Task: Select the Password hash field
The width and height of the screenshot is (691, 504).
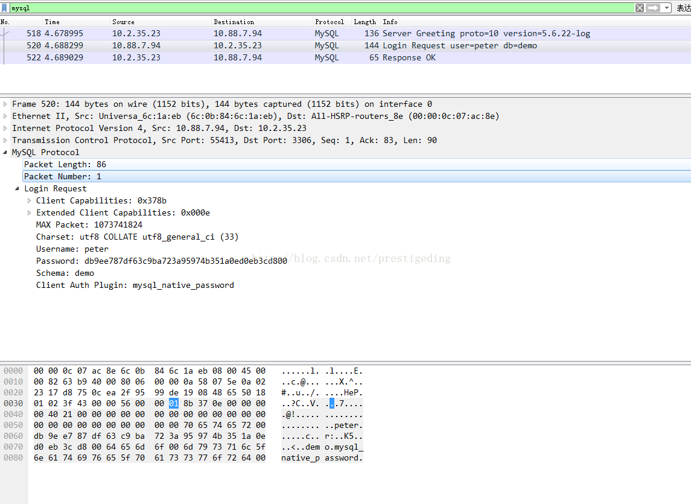Action: (x=161, y=261)
